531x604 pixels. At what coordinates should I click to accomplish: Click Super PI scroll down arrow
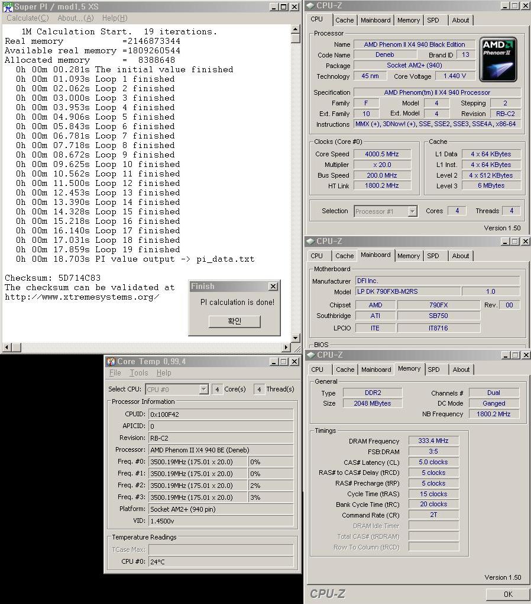click(296, 338)
